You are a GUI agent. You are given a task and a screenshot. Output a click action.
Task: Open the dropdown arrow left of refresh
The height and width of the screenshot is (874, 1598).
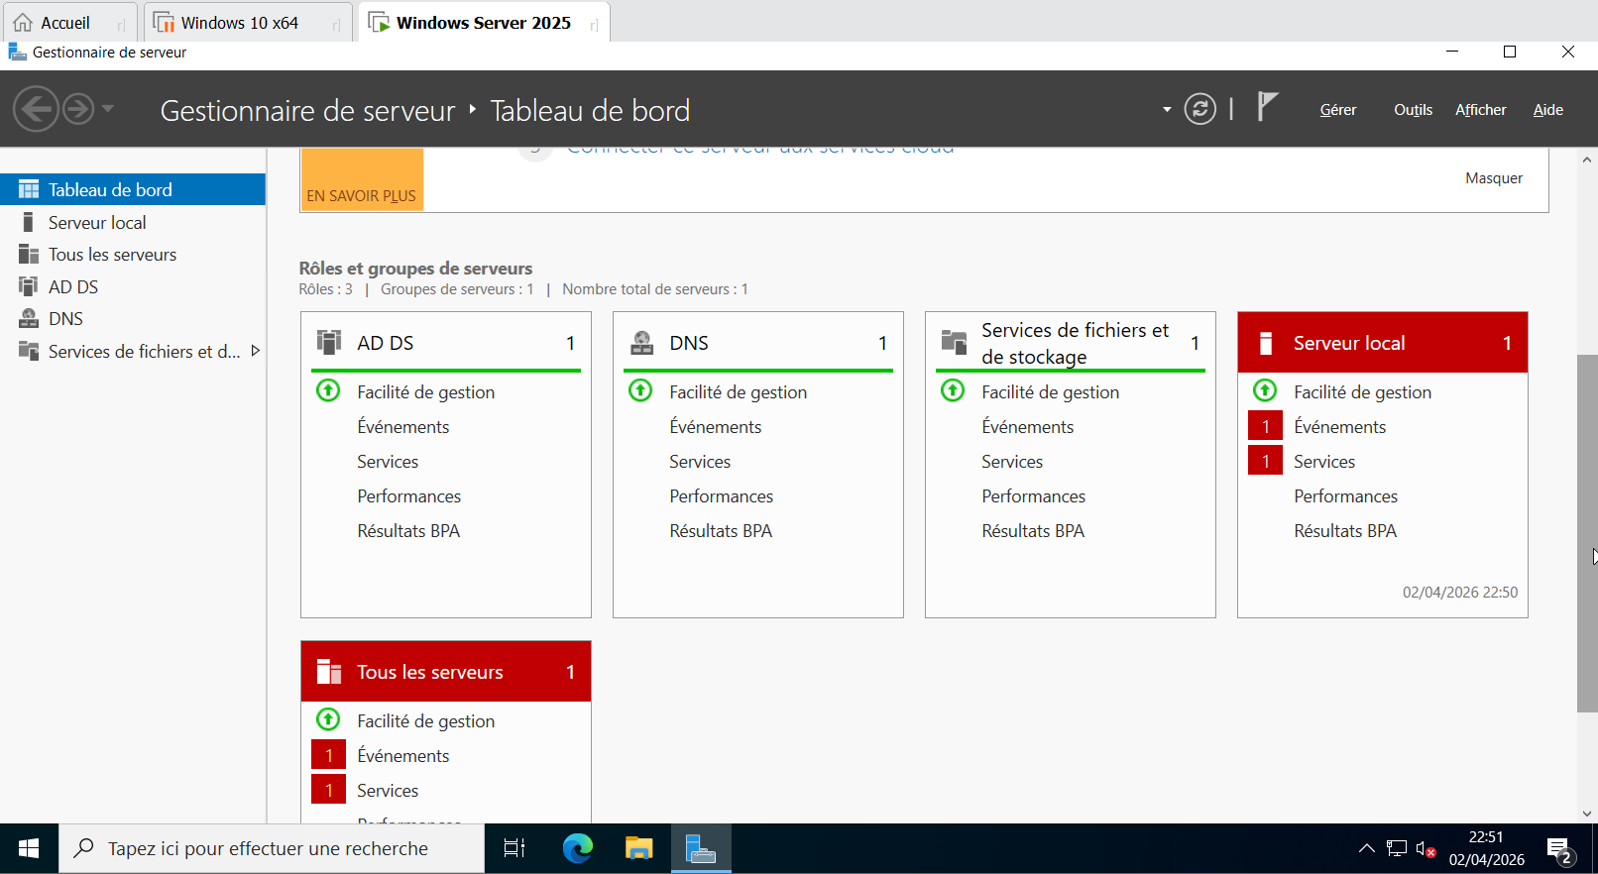click(x=1167, y=109)
